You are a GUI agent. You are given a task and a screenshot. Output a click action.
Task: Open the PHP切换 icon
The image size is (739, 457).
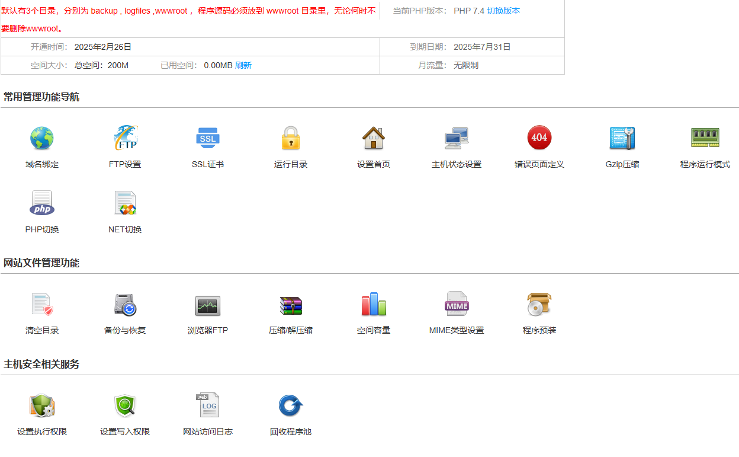point(42,203)
